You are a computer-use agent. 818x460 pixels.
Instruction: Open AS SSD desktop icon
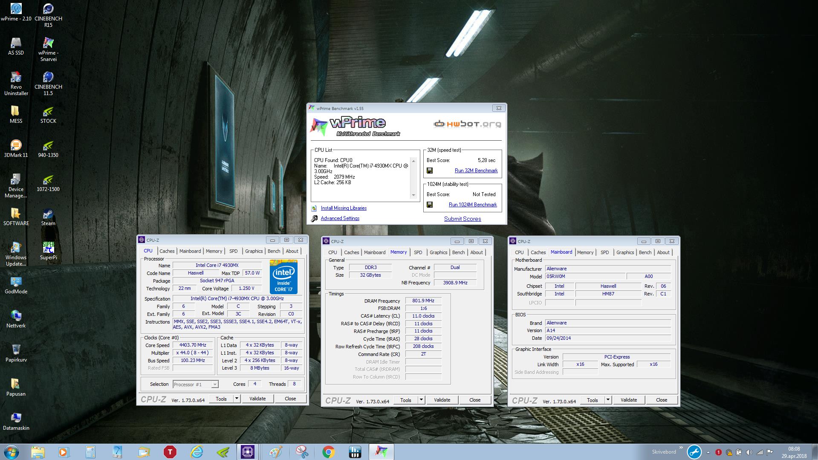(x=16, y=46)
